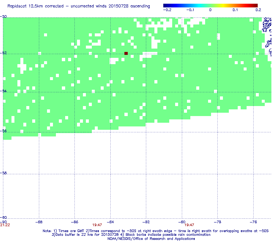Image resolution: width=274 pixels, height=241 pixels.
Task: Click the colorbar label '-0.1'
Action: pos(190,10)
